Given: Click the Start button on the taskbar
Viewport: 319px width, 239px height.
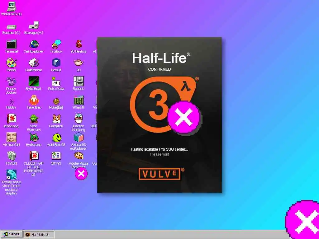Looking at the screenshot, I should click(12, 234).
